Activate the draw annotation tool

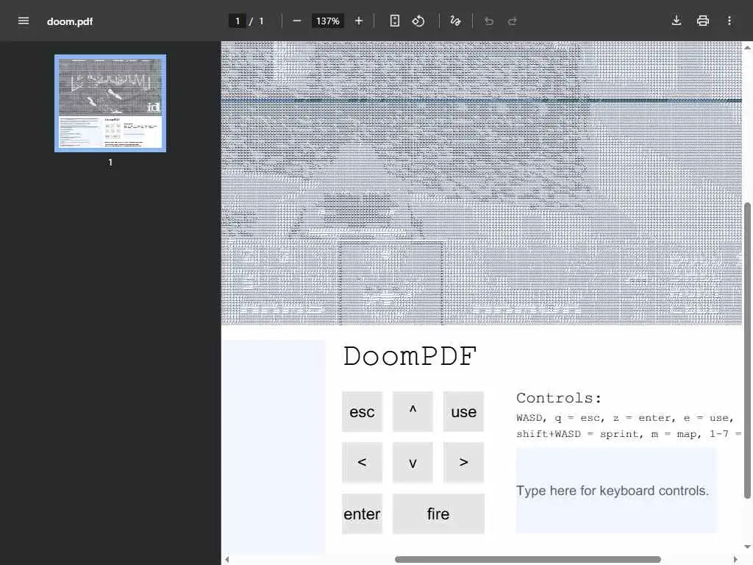click(455, 21)
